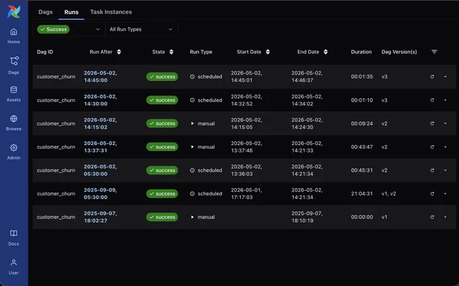
Task: Expand options arrow for 14:15:02 run
Action: point(446,123)
